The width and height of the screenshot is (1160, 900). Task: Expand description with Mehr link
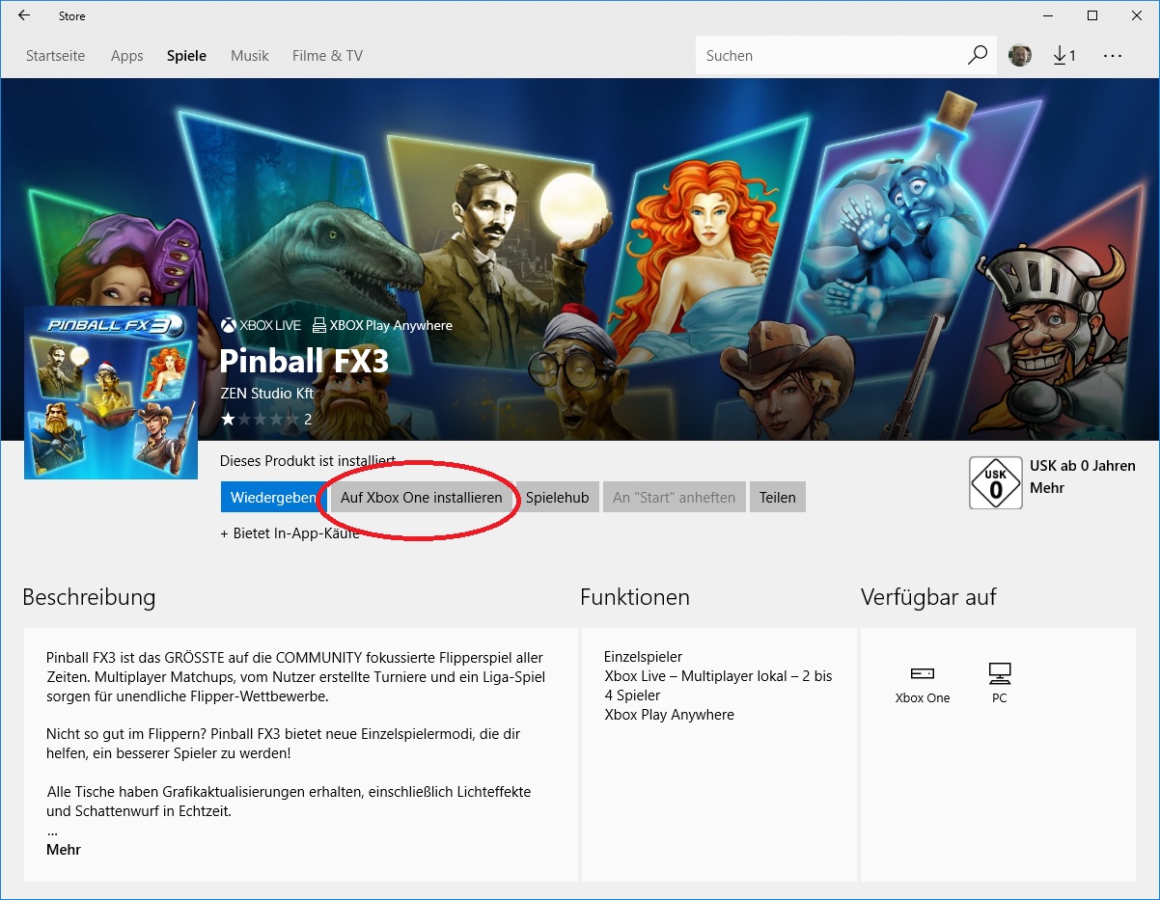64,850
